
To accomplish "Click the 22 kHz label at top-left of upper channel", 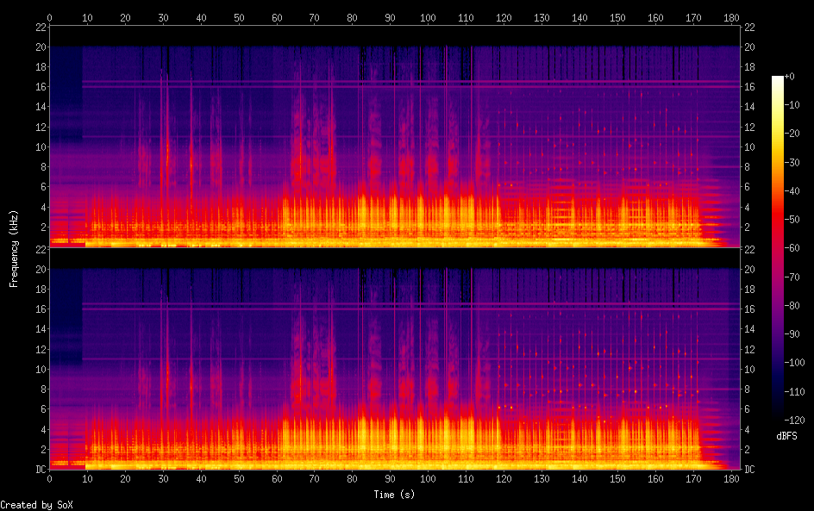I will click(40, 28).
